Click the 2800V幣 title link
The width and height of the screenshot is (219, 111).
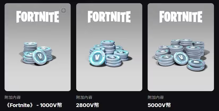click(x=88, y=105)
